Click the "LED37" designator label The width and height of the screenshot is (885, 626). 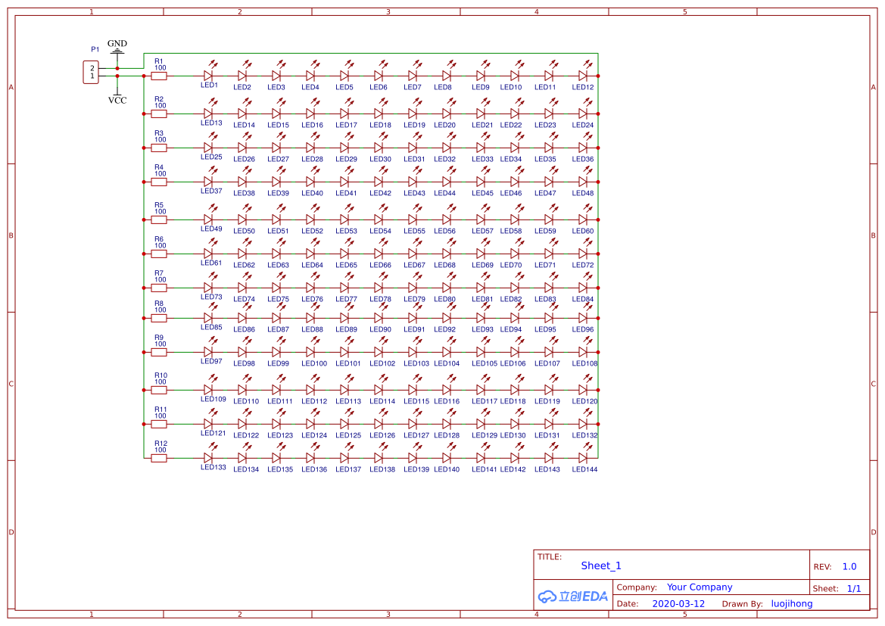coord(211,191)
